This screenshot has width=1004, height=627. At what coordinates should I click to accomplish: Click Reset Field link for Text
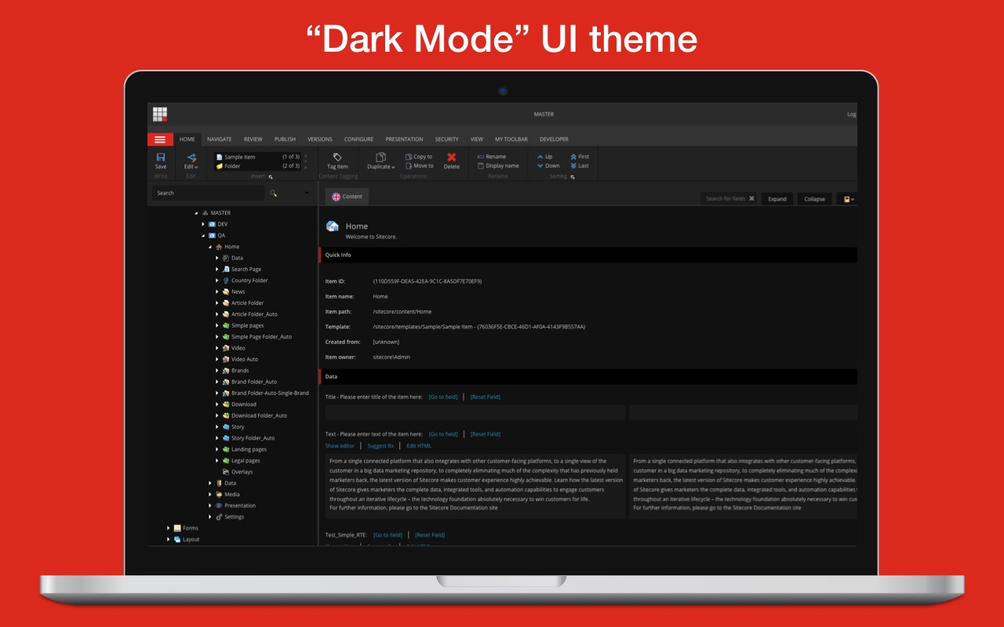(x=485, y=434)
